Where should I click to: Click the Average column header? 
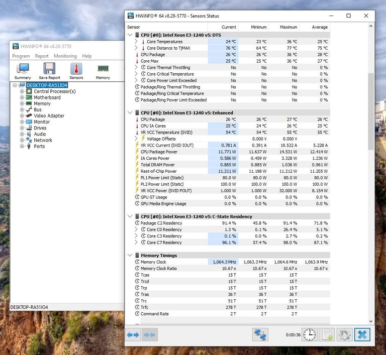pos(315,27)
